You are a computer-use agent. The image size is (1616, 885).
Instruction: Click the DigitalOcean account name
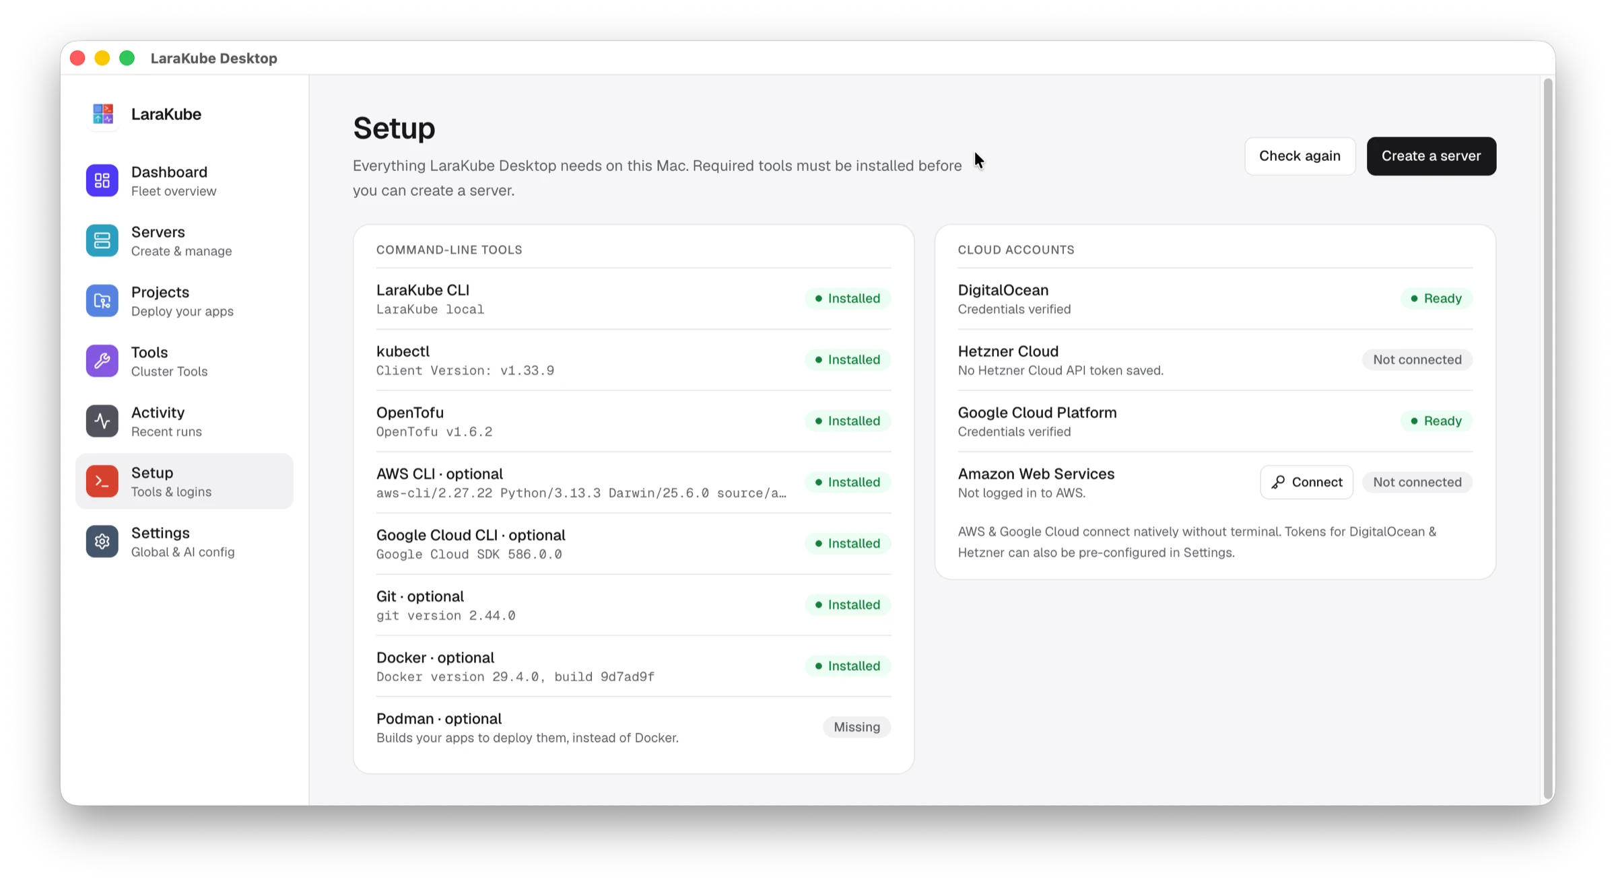point(1003,290)
